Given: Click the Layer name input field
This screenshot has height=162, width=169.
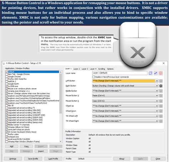Looking at the screenshot, I should (120, 73).
